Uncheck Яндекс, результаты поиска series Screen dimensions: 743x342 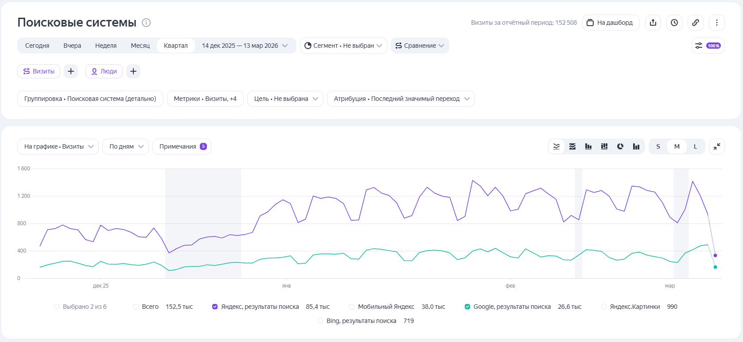[x=215, y=307]
